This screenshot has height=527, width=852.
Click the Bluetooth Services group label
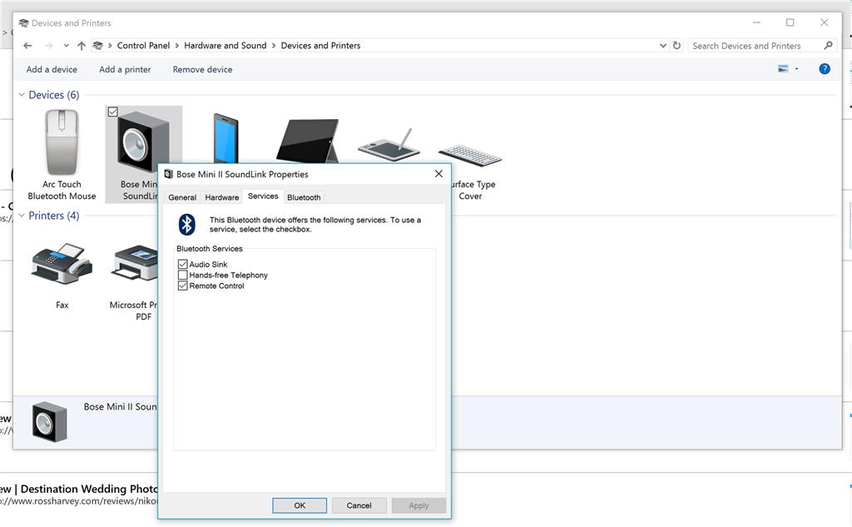(209, 249)
